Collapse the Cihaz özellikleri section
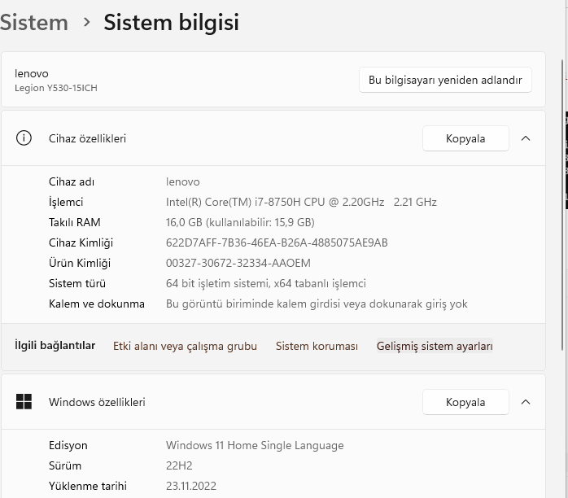 pos(526,138)
